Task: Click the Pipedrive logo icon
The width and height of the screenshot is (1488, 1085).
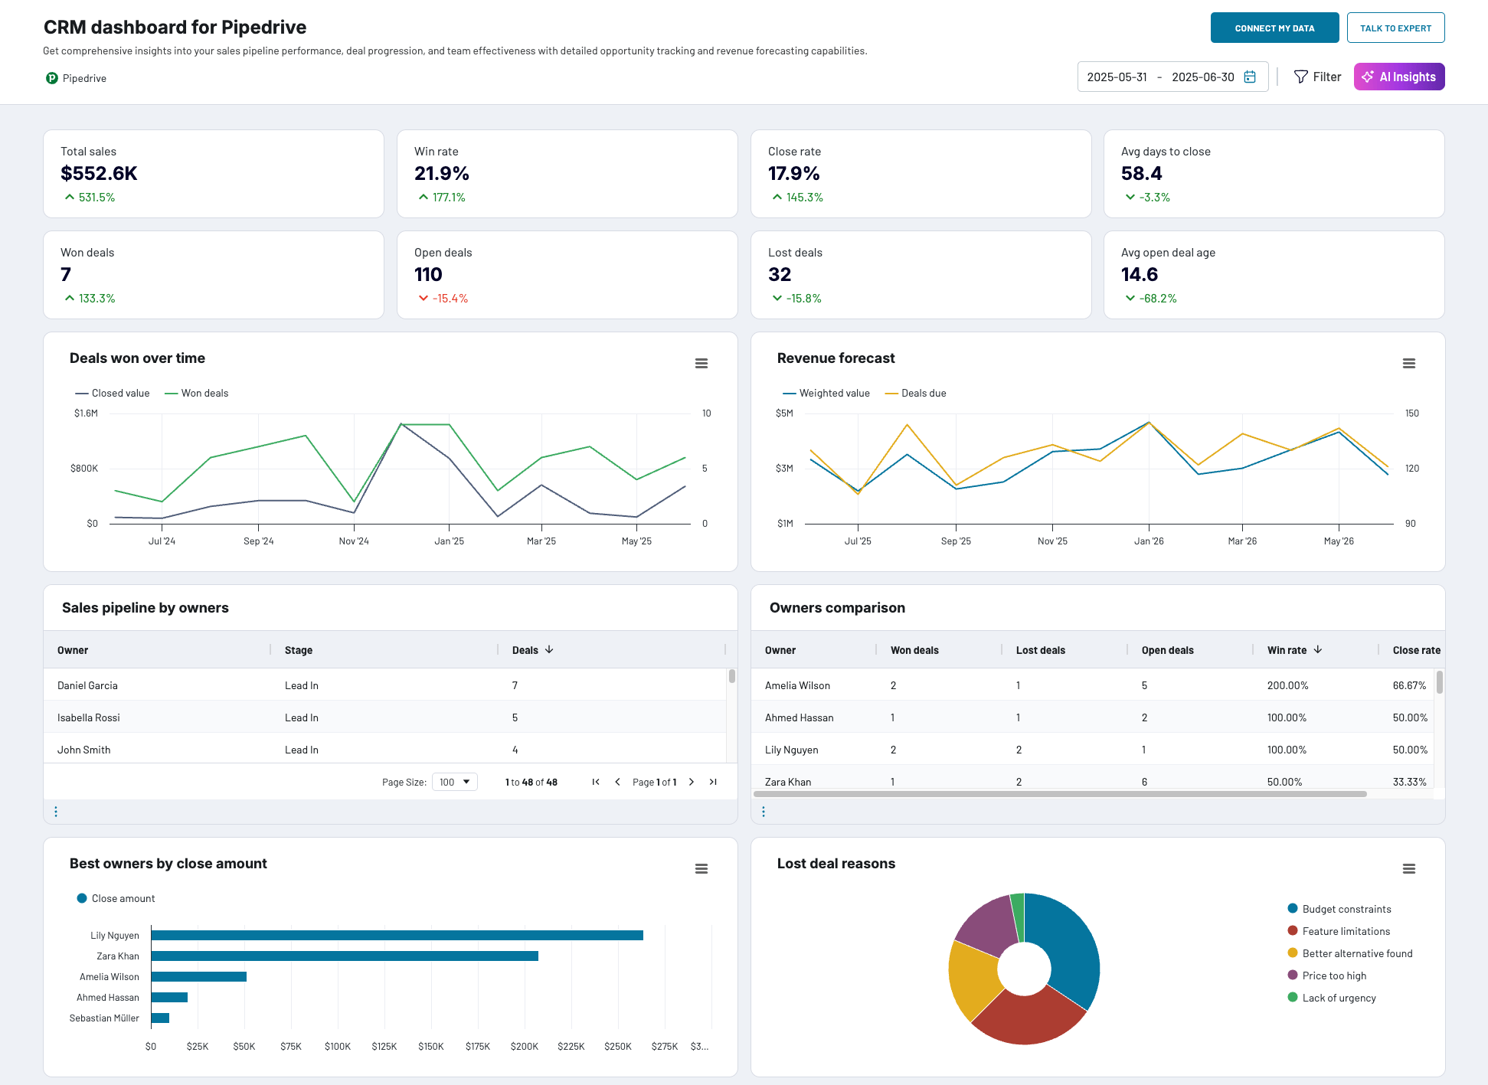Action: 51,77
